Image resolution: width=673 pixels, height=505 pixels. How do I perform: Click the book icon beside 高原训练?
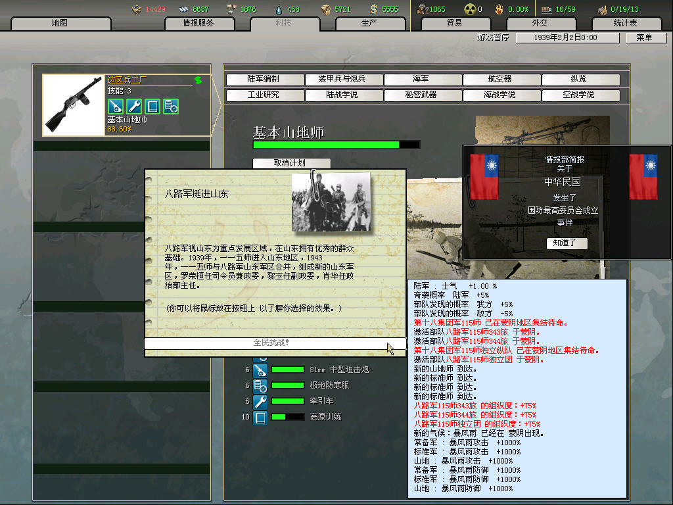click(x=260, y=418)
